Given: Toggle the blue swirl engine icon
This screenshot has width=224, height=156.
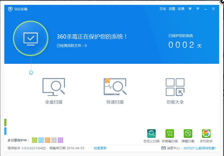Looking at the screenshot, I should pos(41,140).
